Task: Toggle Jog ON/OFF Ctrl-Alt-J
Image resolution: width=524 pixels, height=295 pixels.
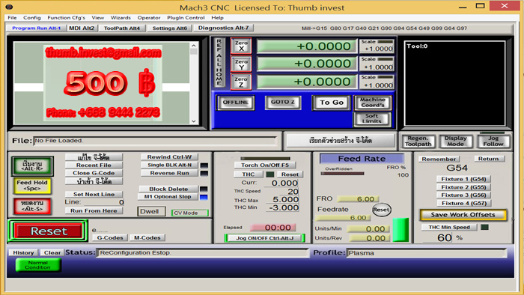Action: coord(265,238)
